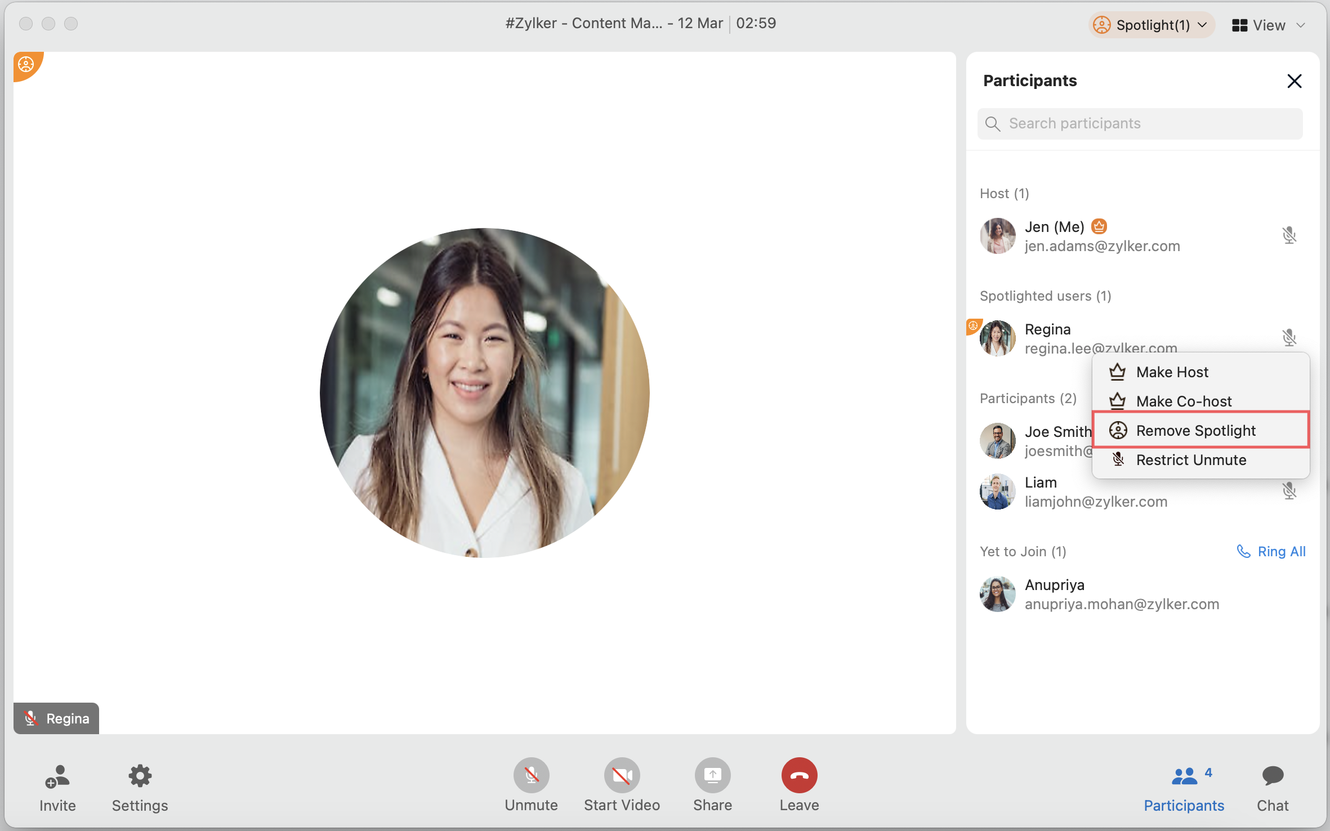Open meeting Settings gear
Viewport: 1330px width, 831px height.
coord(140,776)
